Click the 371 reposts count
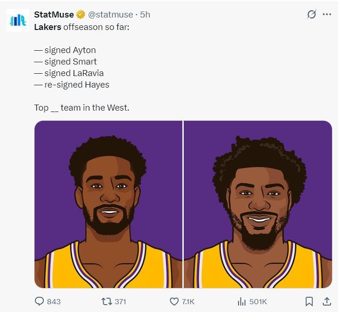 point(120,301)
